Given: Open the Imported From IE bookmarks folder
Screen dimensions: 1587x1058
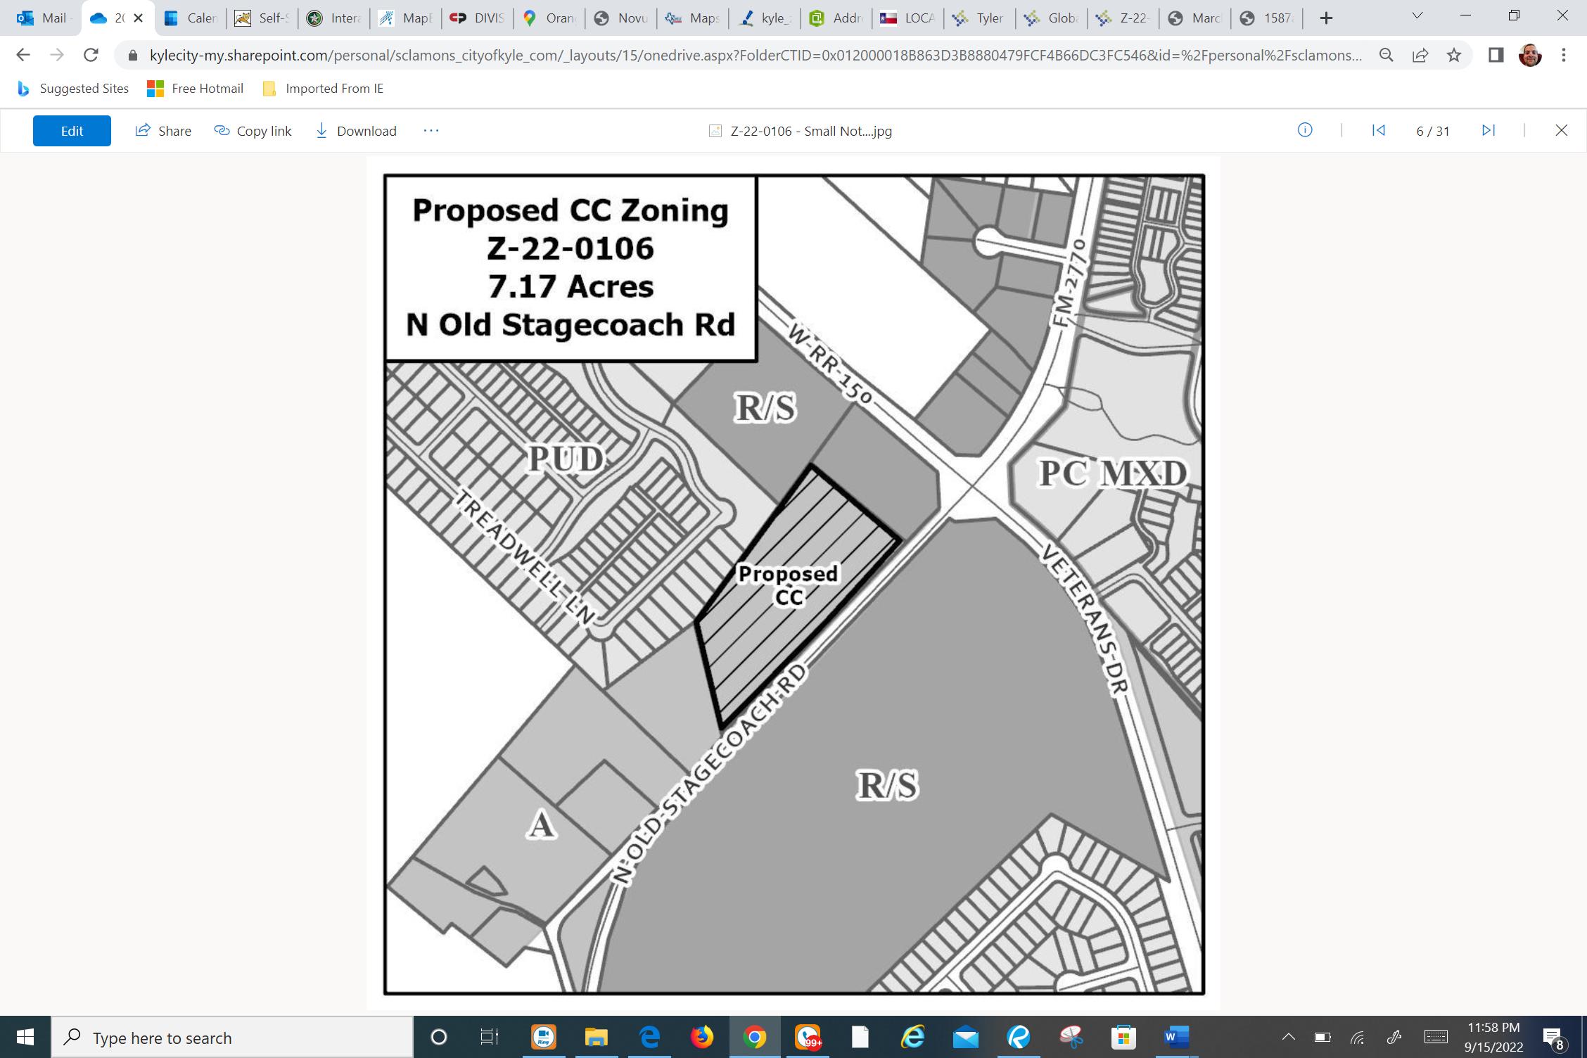Looking at the screenshot, I should click(323, 89).
